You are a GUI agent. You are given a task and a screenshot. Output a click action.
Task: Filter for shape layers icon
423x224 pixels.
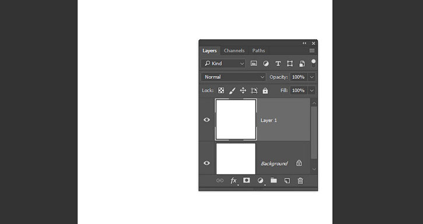pos(290,64)
